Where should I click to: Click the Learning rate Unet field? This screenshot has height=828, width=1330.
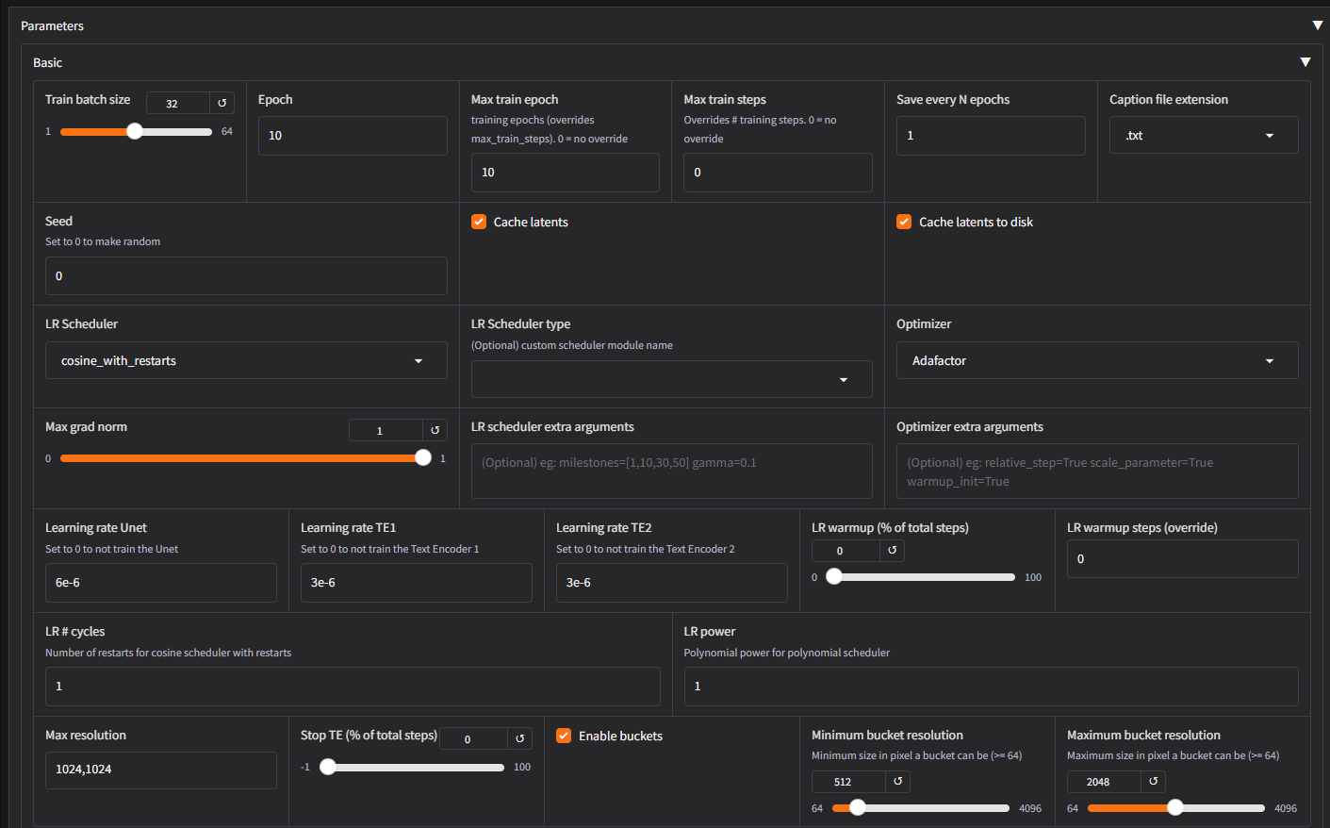160,583
